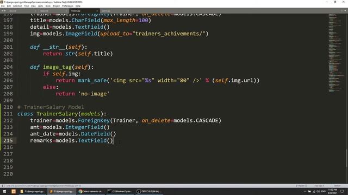Screen dimensions: 348x195
Task: Open the File menu
Action: click(x=3, y=6)
